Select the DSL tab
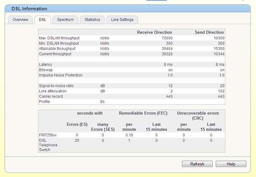Screen dimensions: 256x177 43,20
